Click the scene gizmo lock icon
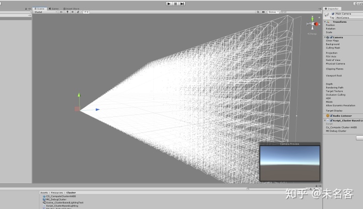The image size is (363, 209). (319, 17)
